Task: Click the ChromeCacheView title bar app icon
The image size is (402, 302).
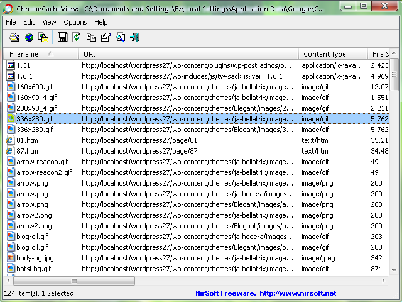Action: pyautogui.click(x=8, y=9)
